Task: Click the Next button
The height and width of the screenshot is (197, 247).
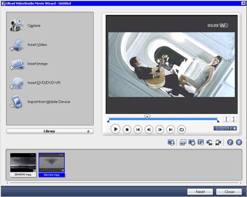Action: coord(200,192)
